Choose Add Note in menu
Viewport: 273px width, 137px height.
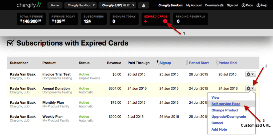pos(219,129)
